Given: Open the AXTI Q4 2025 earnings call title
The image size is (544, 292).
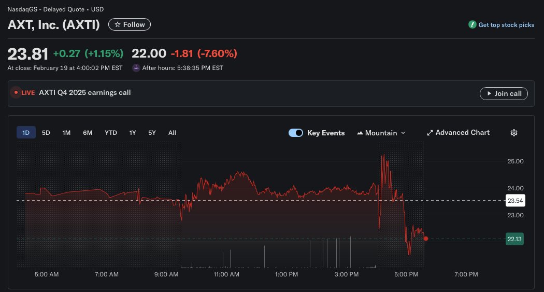Looking at the screenshot, I should (x=84, y=92).
